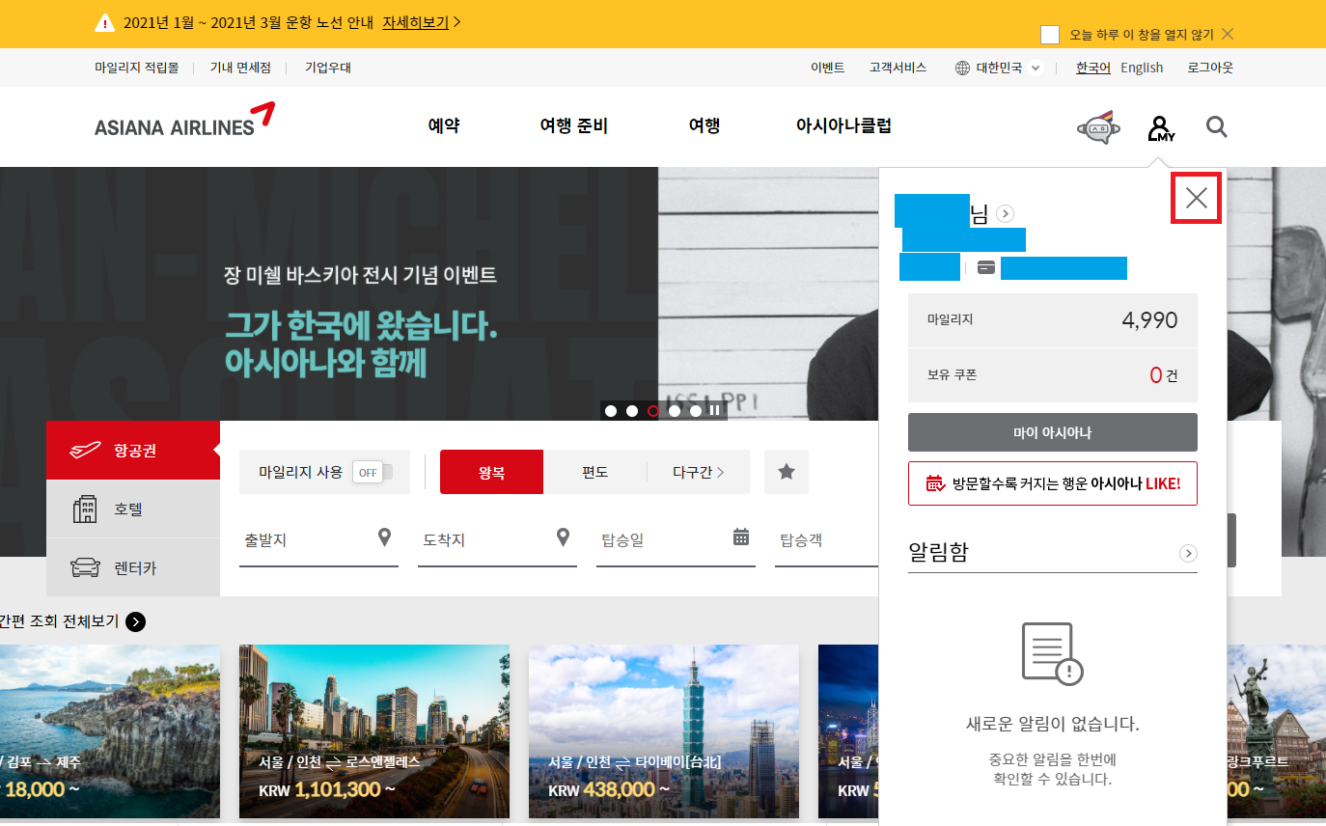
Task: Open the chatbot assistant icon
Action: (1098, 127)
